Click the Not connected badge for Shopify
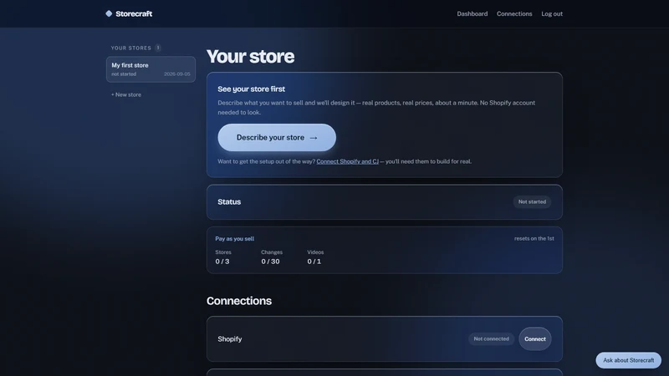Viewport: 669px width, 376px height. click(491, 339)
